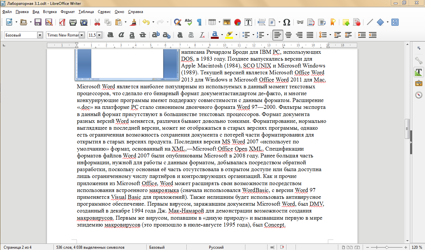425x250 pixels.
Task: Align text left
Action: tap(278, 35)
